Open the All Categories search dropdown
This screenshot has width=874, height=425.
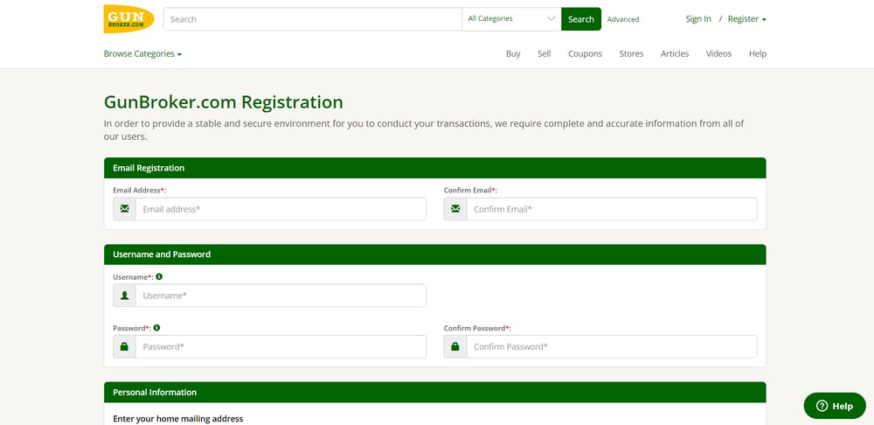[511, 18]
